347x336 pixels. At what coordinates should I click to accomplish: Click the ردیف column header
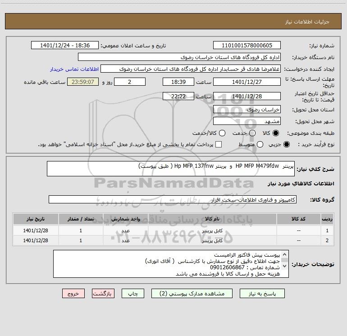[x=327, y=219]
